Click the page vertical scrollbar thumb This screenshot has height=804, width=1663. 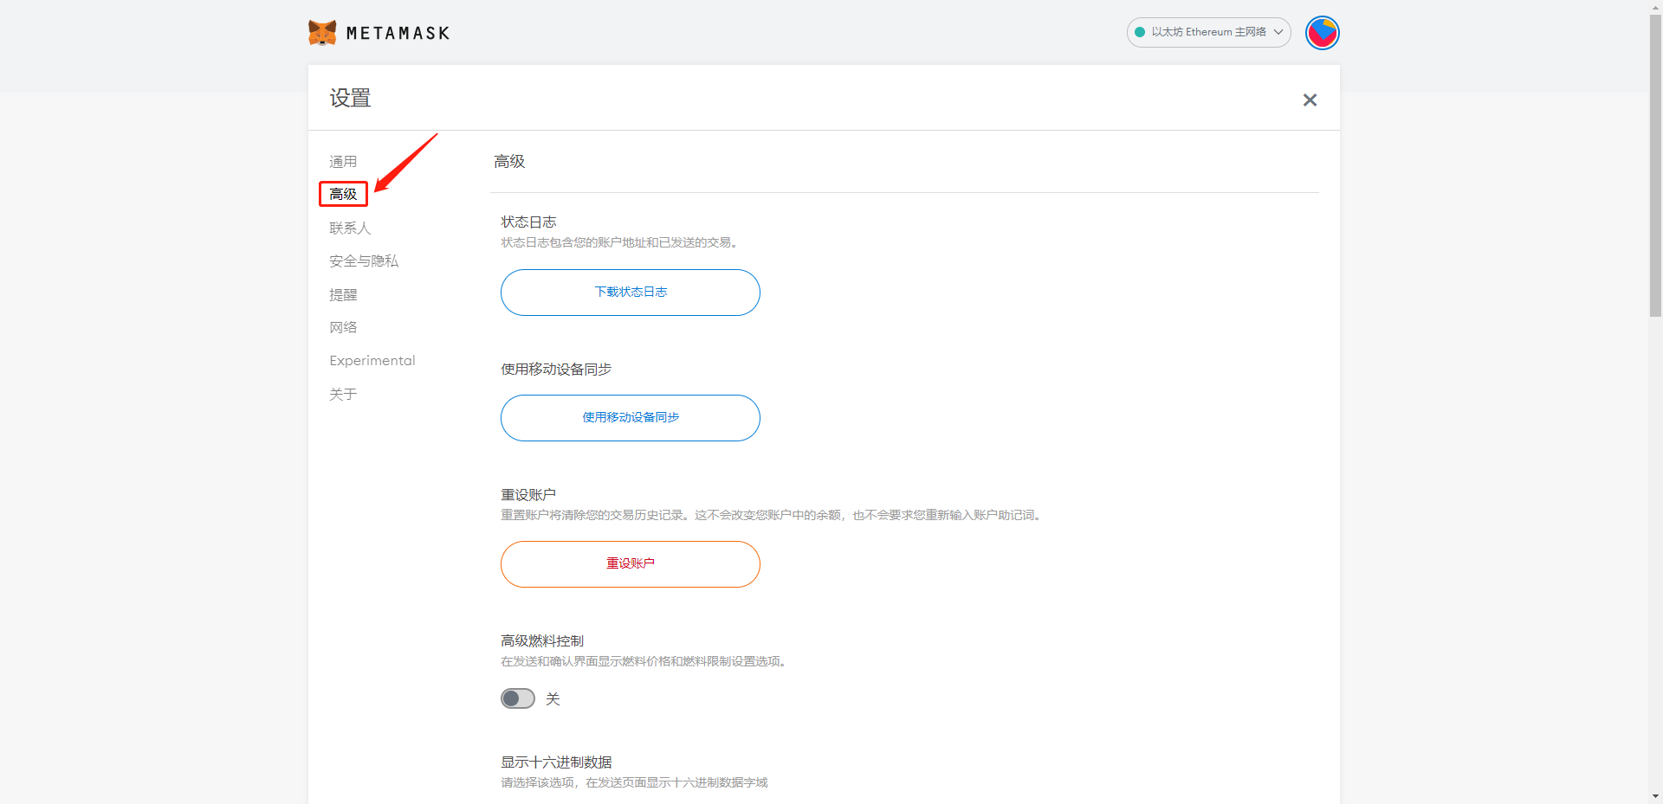pyautogui.click(x=1655, y=165)
